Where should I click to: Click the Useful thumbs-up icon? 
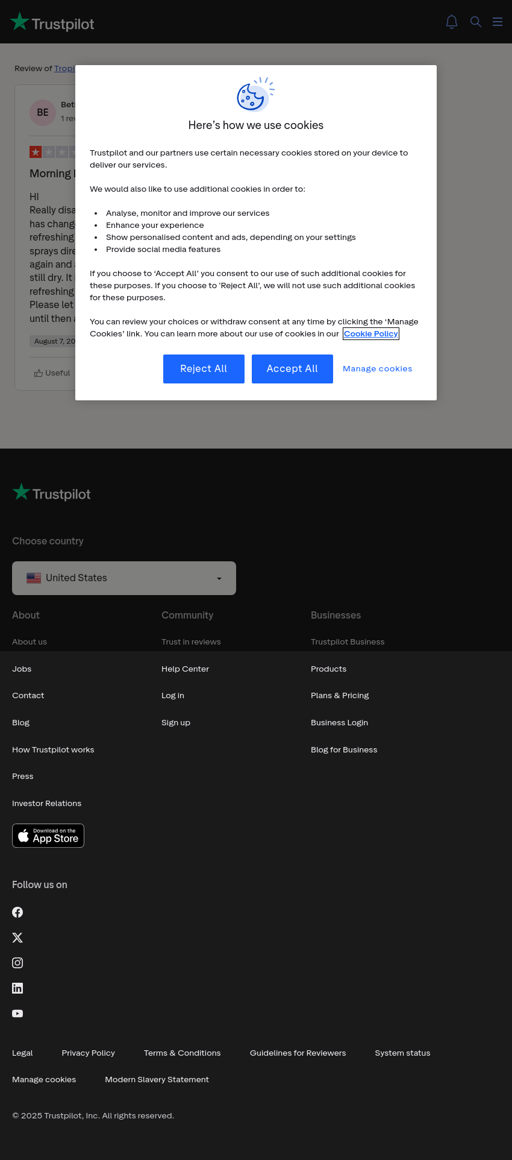39,373
